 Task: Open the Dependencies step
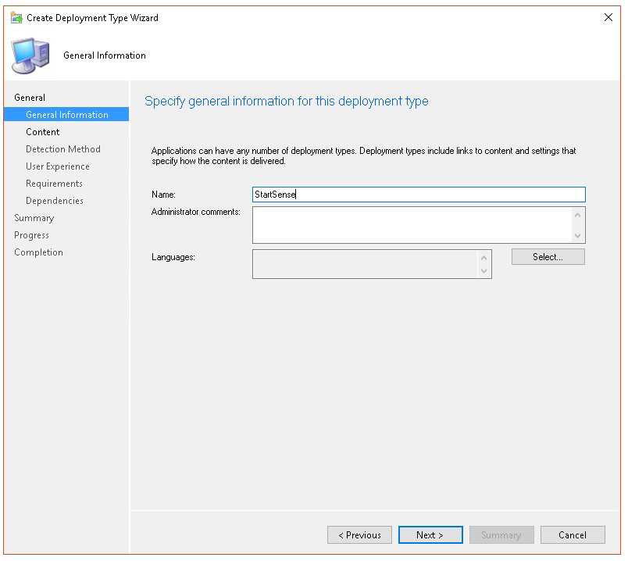pyautogui.click(x=55, y=201)
